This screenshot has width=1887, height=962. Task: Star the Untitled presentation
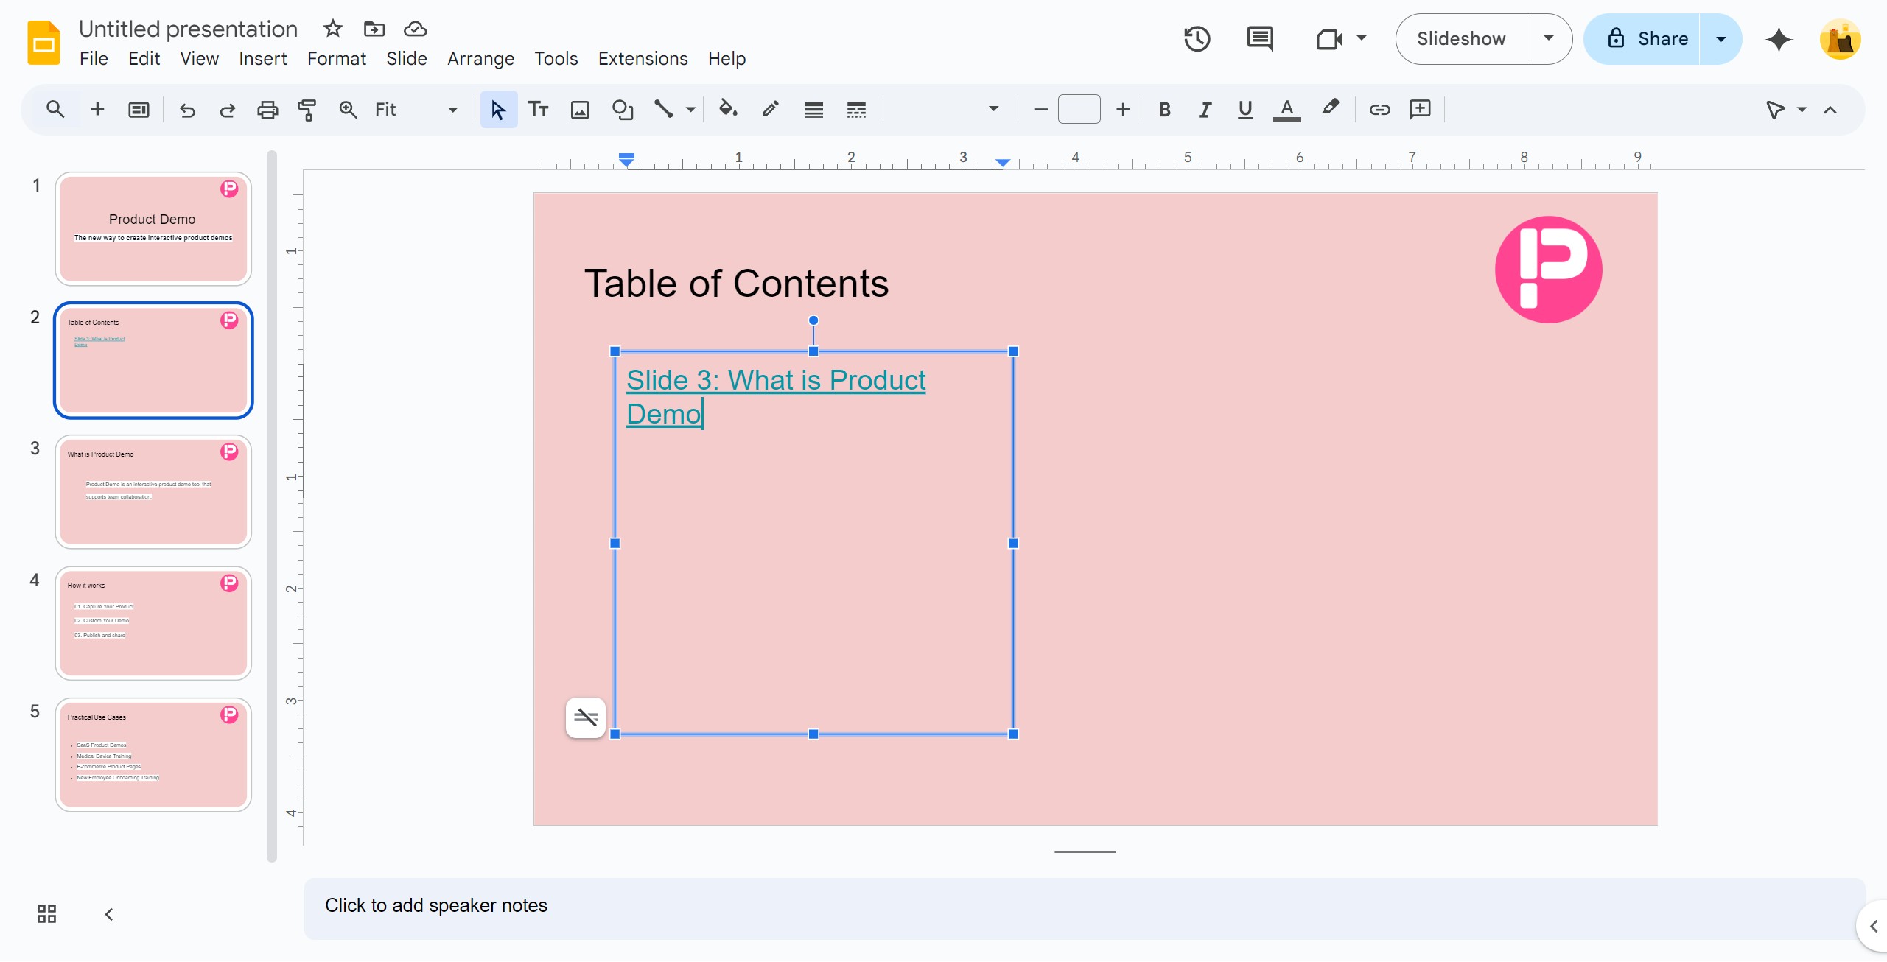point(333,29)
